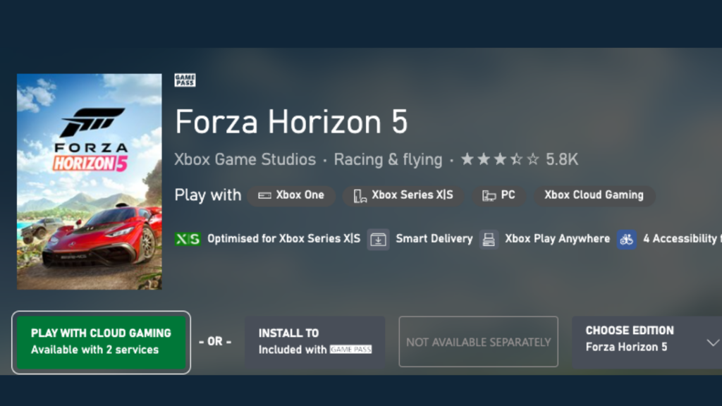Play with Cloud Gaming

coord(101,342)
